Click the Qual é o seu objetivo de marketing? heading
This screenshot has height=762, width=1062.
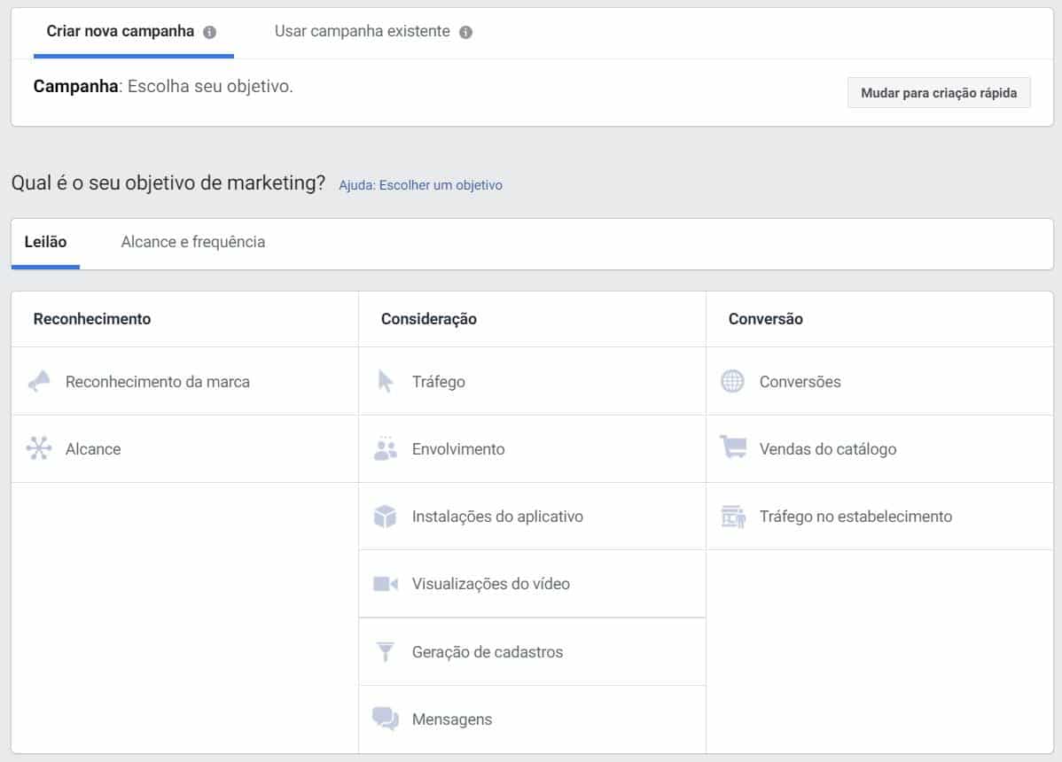(168, 183)
